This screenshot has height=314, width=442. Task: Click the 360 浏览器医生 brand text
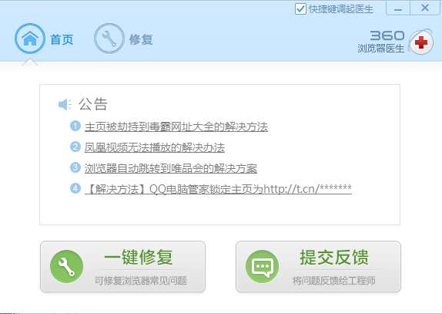click(x=381, y=42)
